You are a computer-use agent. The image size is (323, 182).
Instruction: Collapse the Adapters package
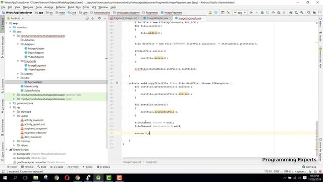click(x=18, y=44)
